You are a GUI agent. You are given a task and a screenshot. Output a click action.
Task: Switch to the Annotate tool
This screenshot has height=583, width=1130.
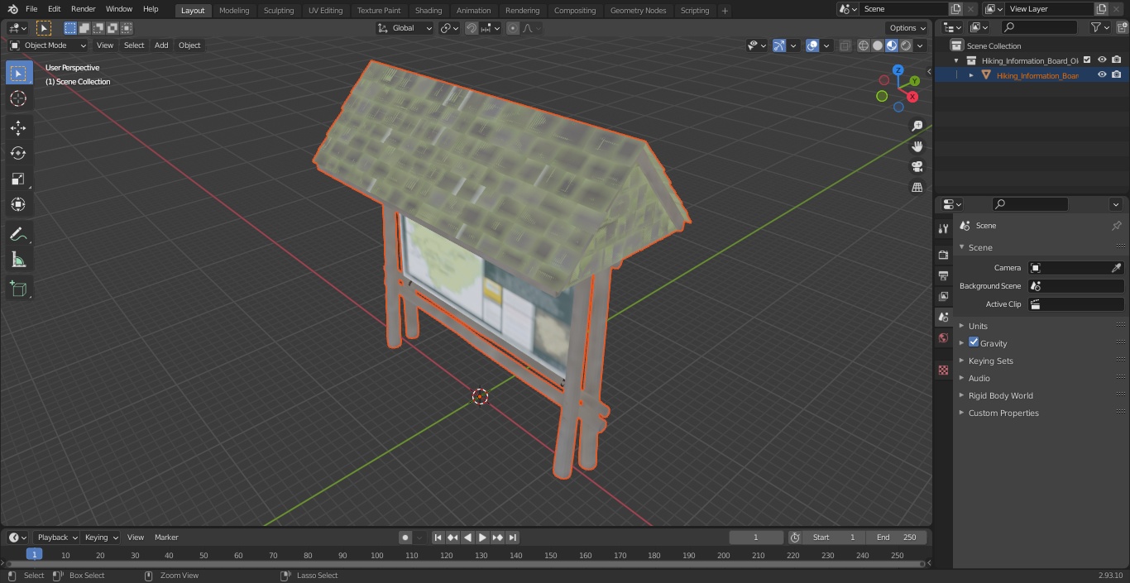(x=18, y=235)
